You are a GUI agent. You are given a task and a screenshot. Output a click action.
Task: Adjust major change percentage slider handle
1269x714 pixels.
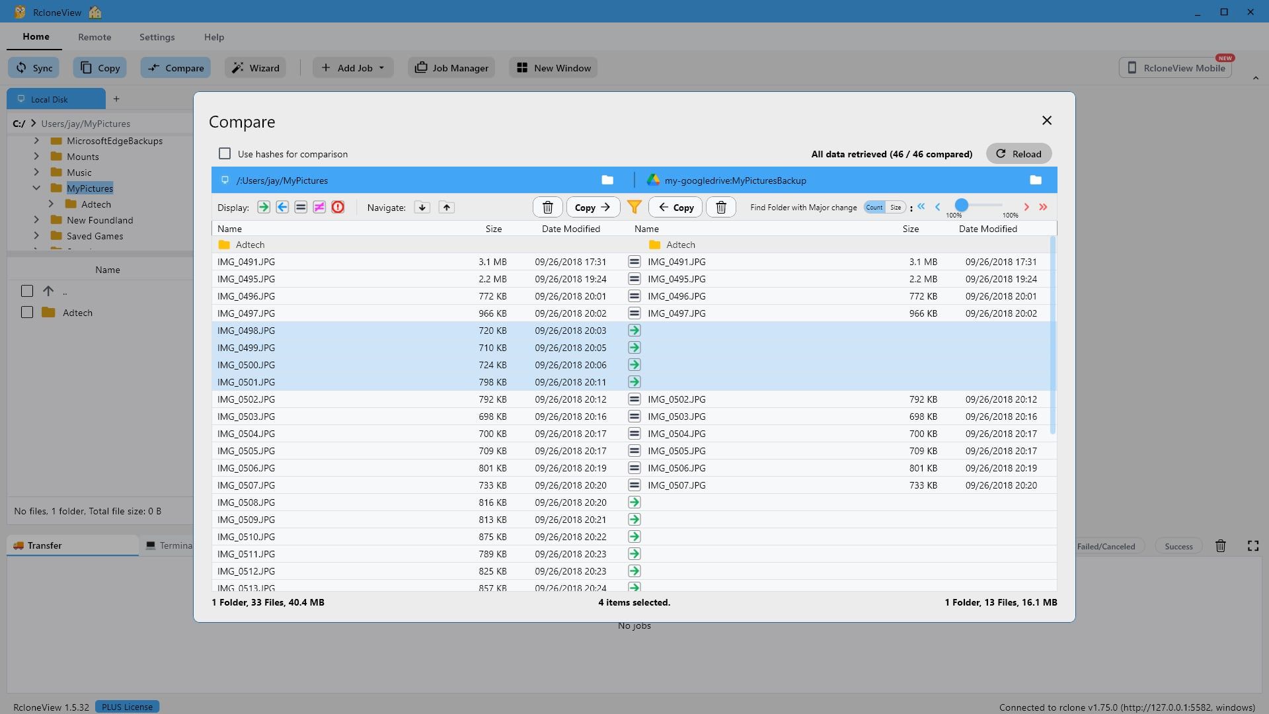click(x=962, y=205)
